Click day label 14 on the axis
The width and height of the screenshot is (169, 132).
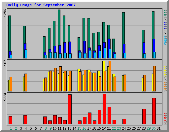click(74, 128)
